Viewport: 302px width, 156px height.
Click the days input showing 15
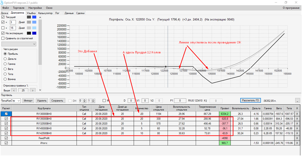(x=13, y=28)
